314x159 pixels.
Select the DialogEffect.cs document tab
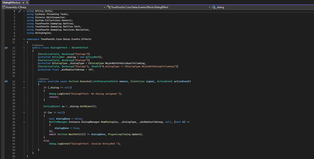(11, 2)
